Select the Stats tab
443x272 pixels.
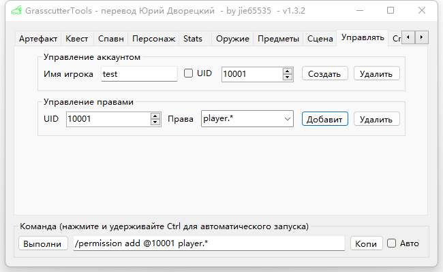193,39
